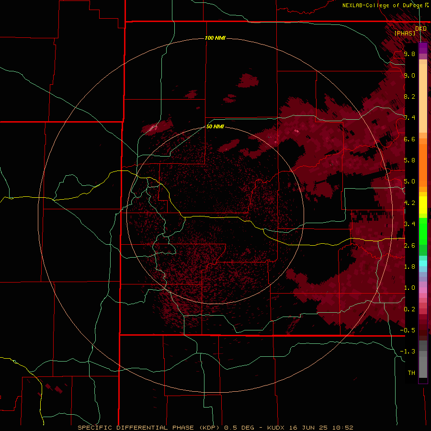Click the 2.6 scale value

pyautogui.click(x=409, y=246)
